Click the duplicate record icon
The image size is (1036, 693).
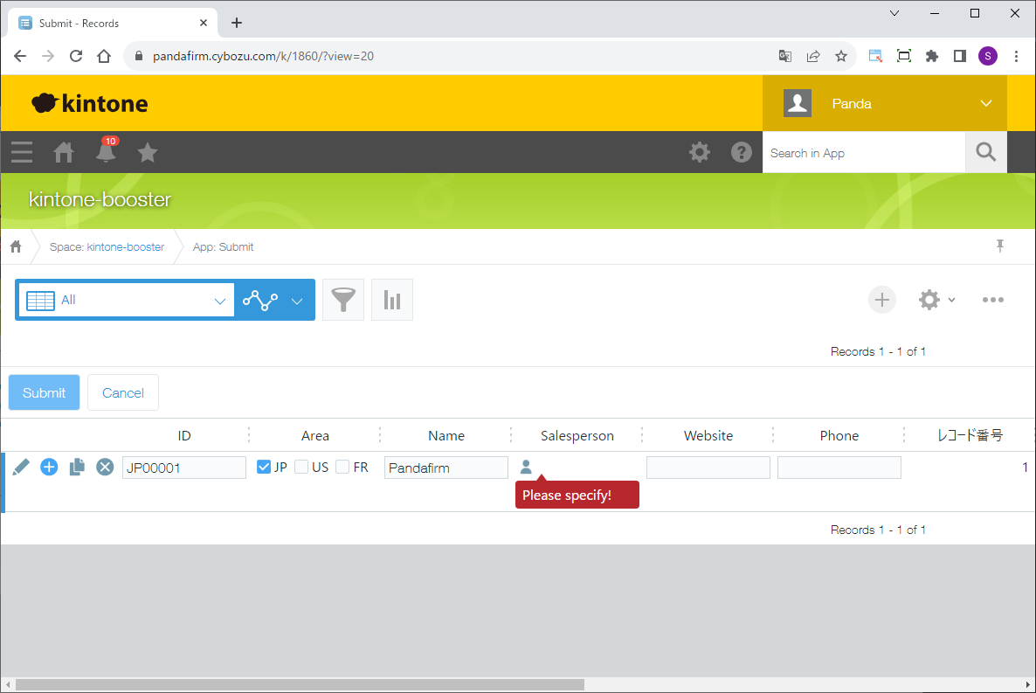[77, 468]
